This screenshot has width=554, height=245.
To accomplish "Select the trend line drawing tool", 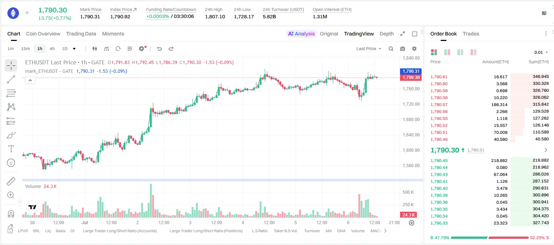I will tap(11, 79).
